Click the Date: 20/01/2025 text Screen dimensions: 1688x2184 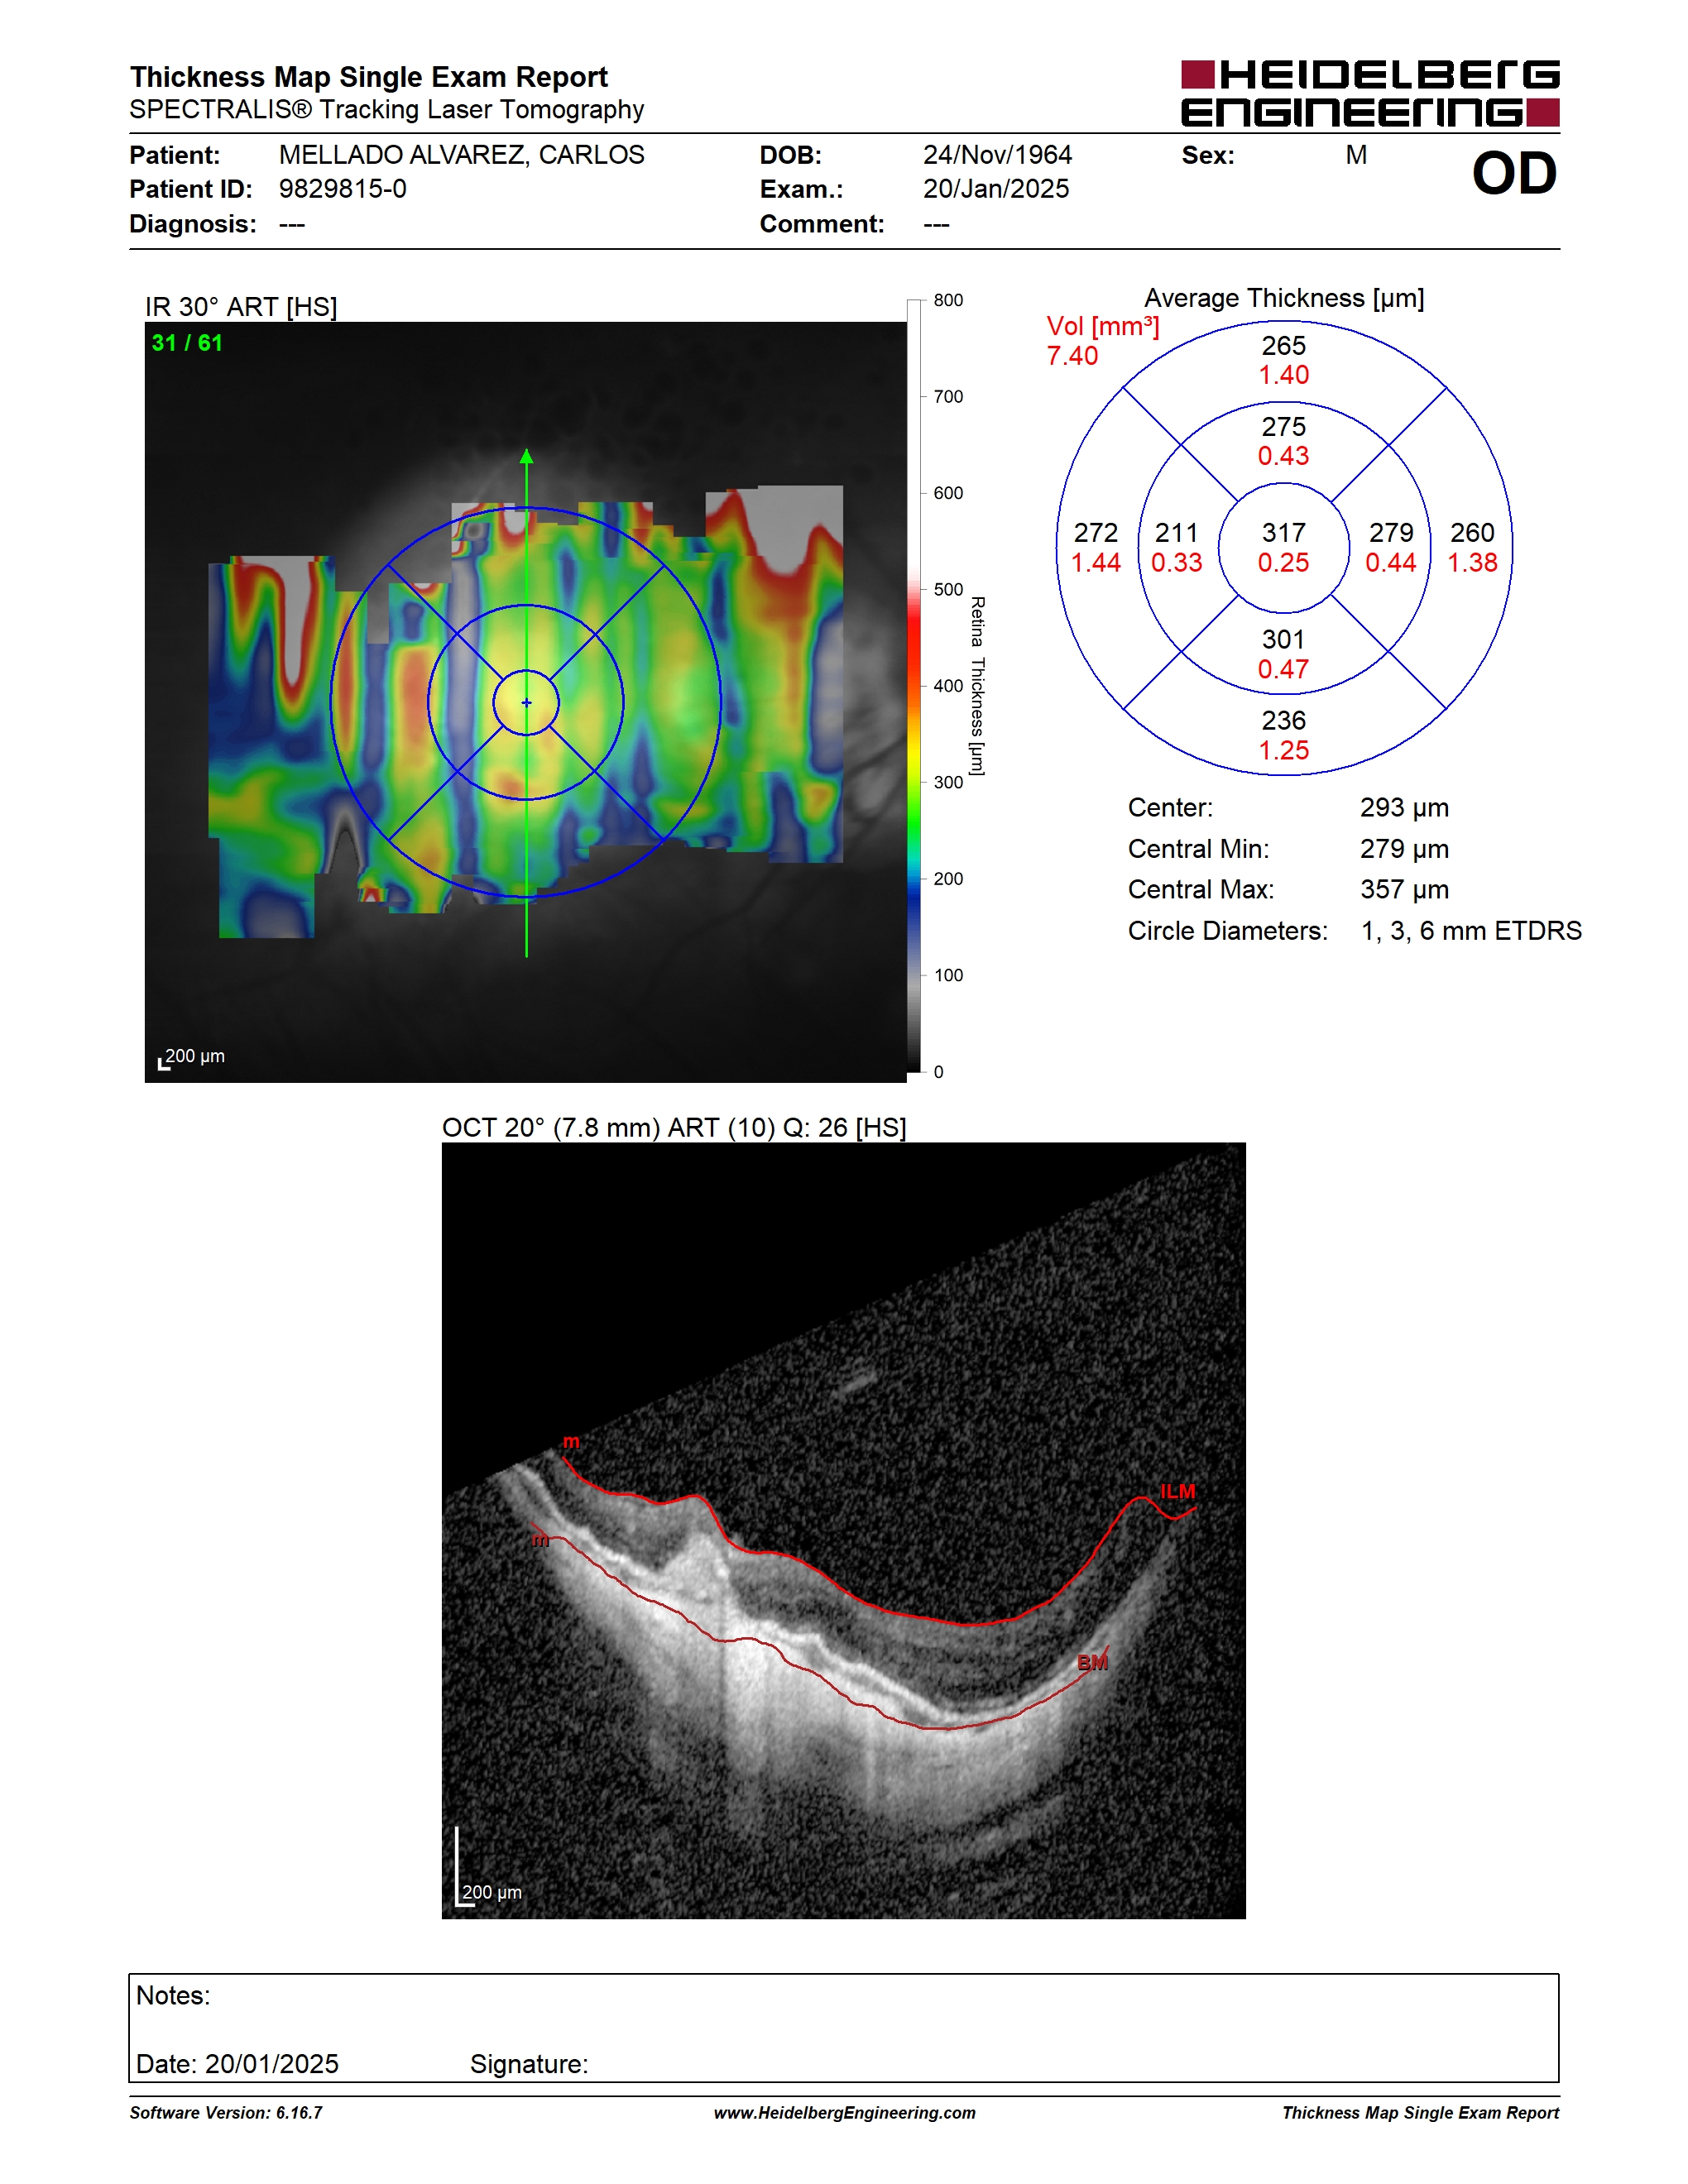pyautogui.click(x=237, y=2064)
